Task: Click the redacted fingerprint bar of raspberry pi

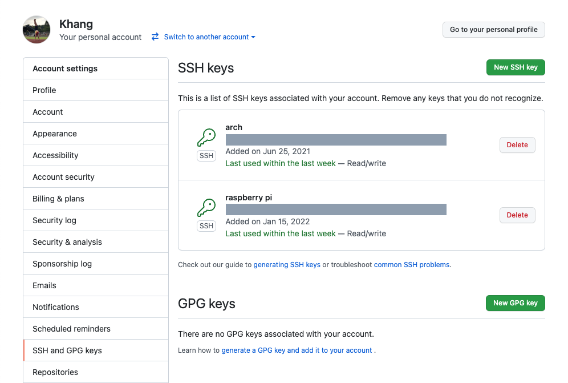Action: point(336,209)
